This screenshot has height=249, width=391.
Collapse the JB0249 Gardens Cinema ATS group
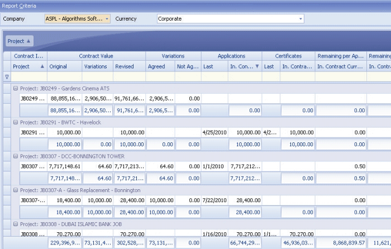tap(16, 88)
